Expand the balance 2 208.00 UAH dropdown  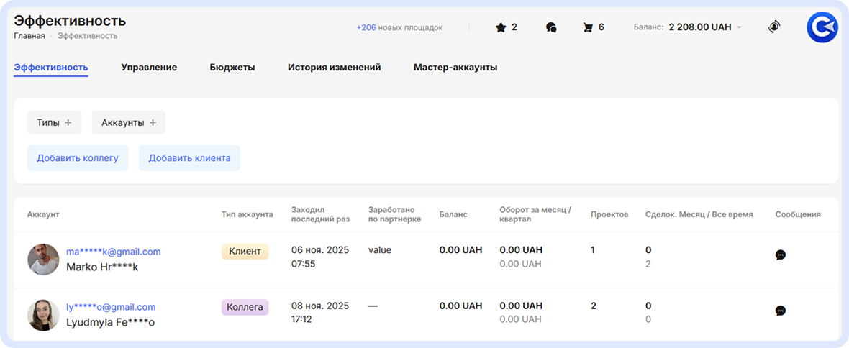coord(739,28)
